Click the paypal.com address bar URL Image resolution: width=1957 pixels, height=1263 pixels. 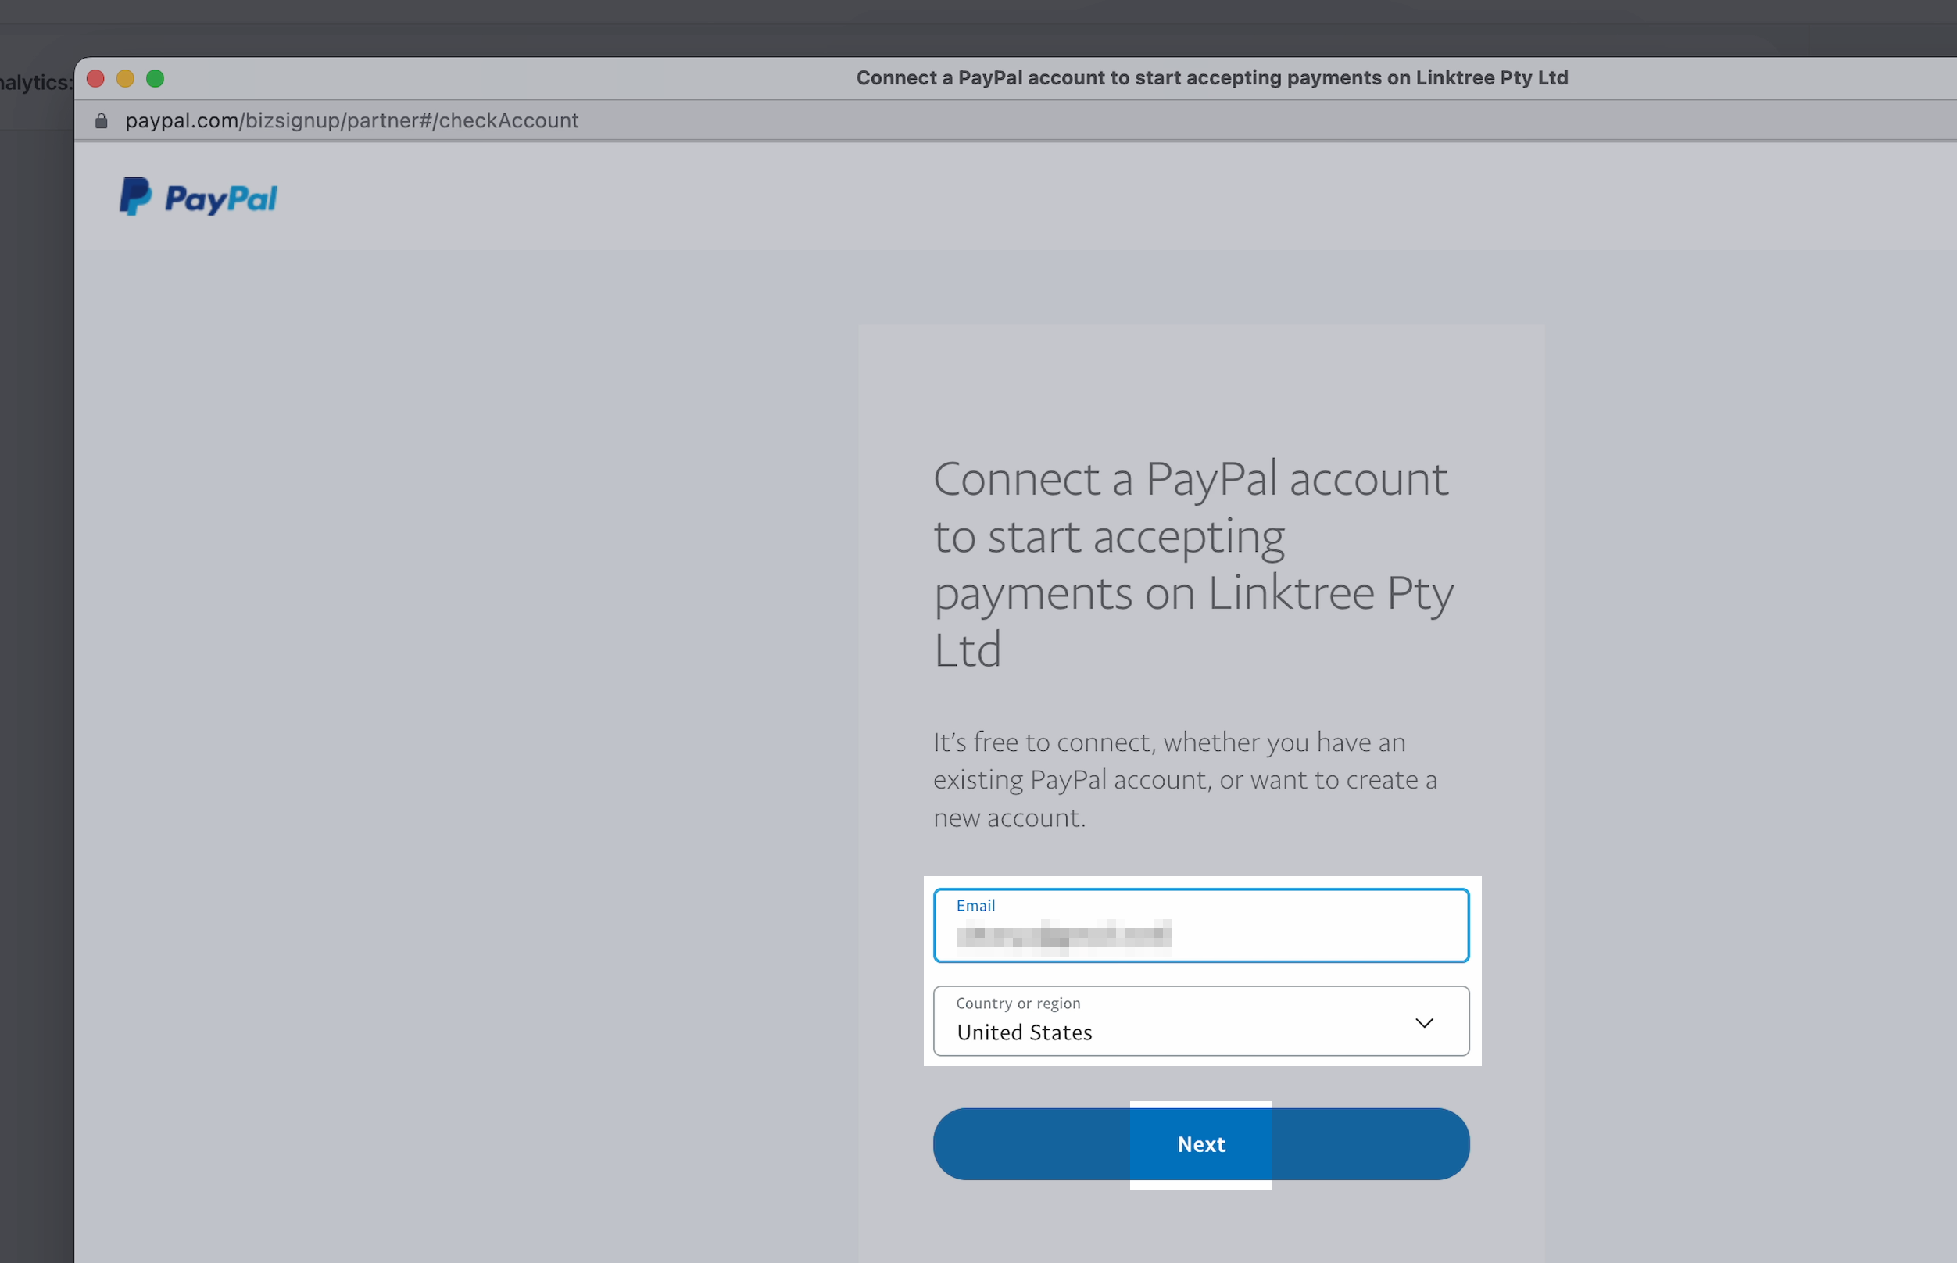352,120
